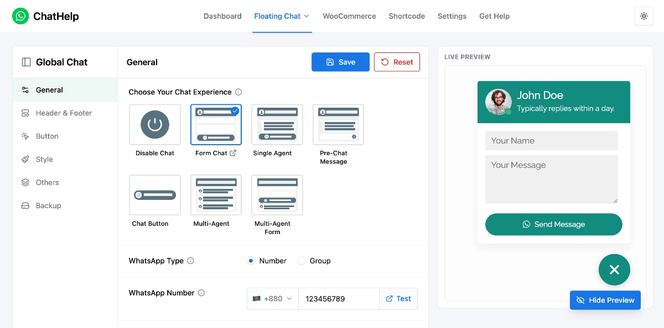Open the Get Help tab

(x=494, y=16)
